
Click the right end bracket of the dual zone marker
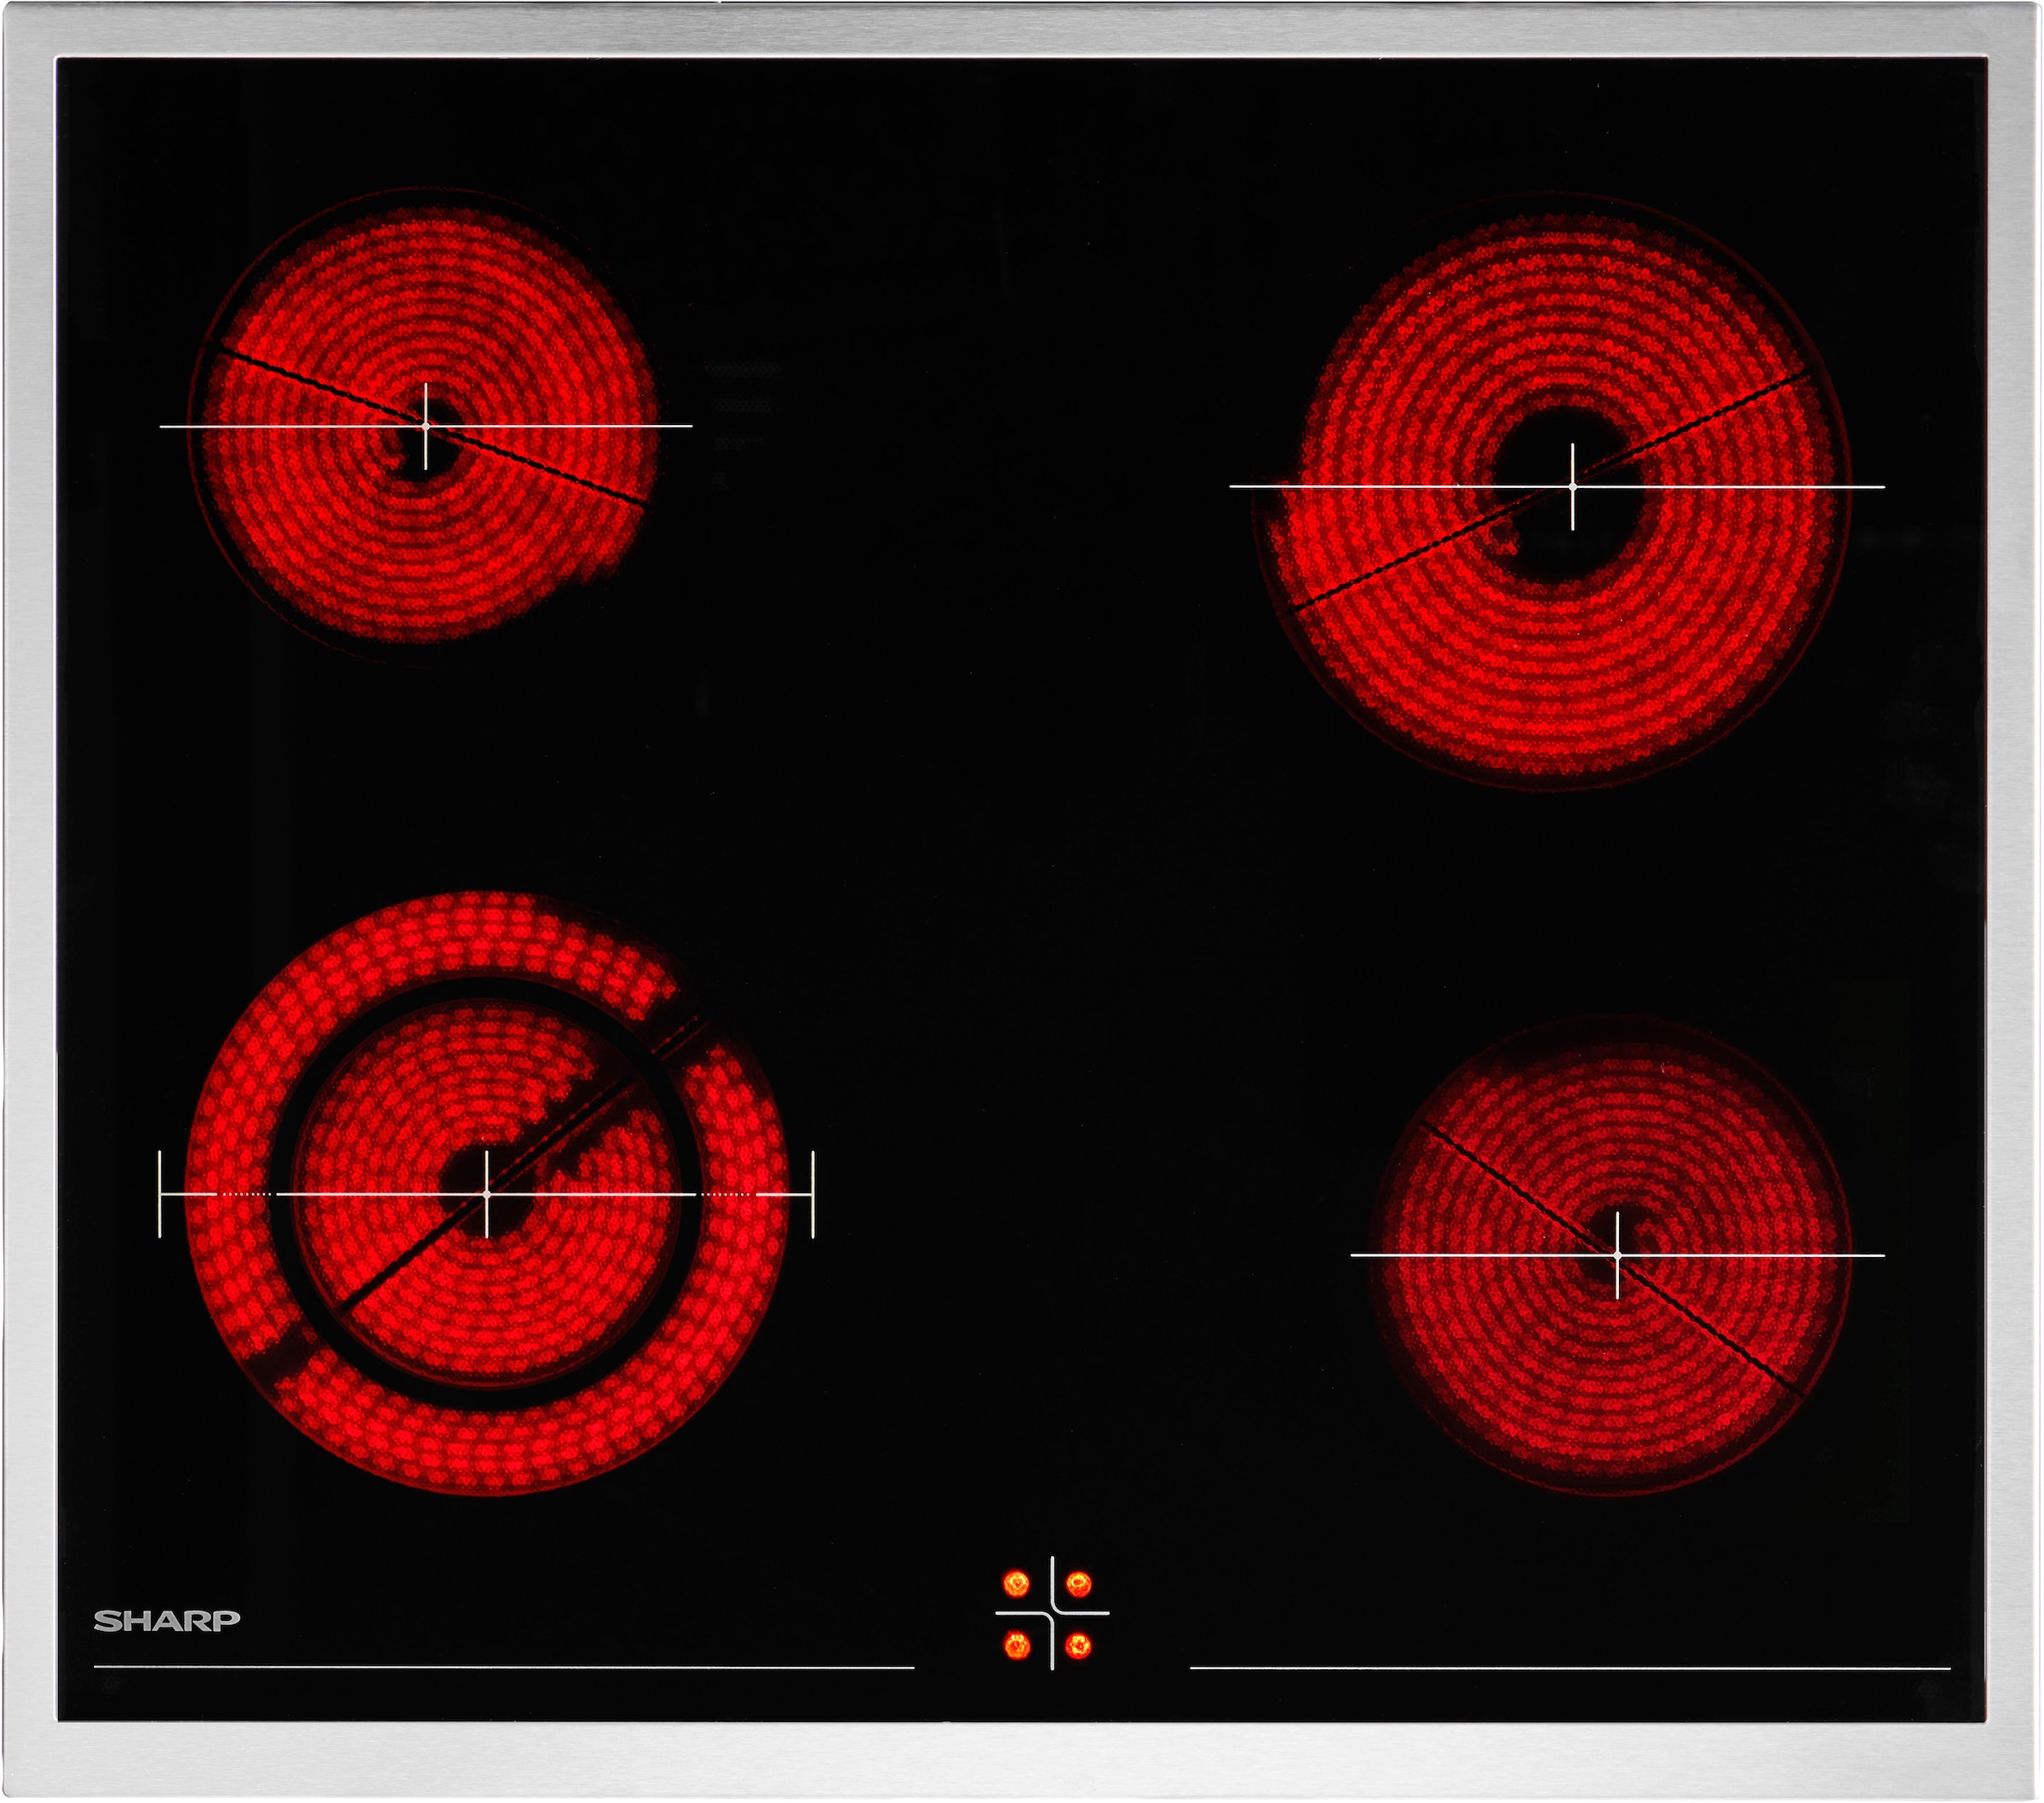point(813,1194)
